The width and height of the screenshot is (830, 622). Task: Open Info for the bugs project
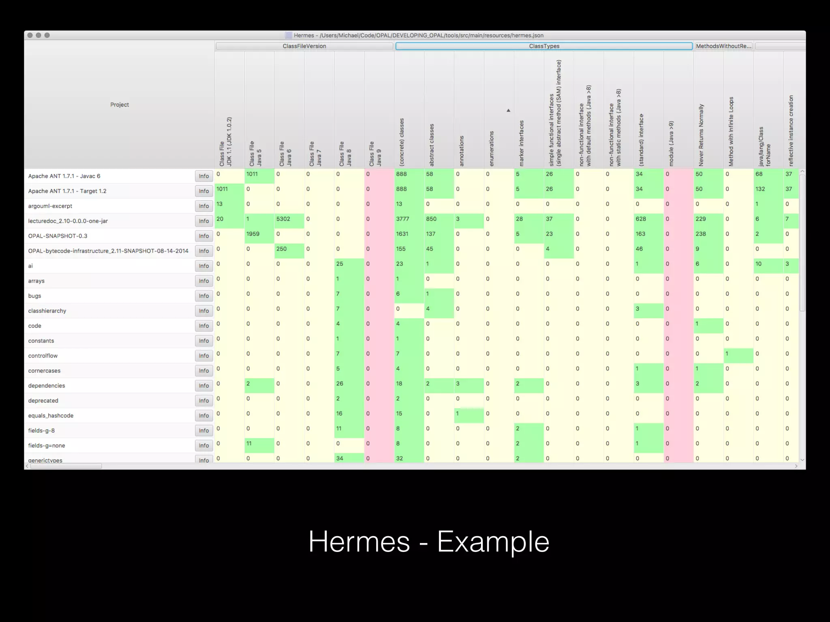coord(204,296)
